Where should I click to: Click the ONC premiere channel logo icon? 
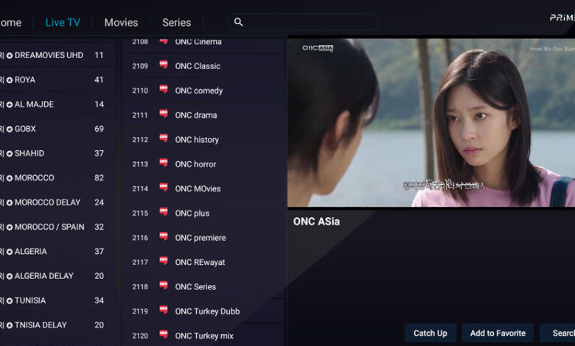click(x=164, y=236)
